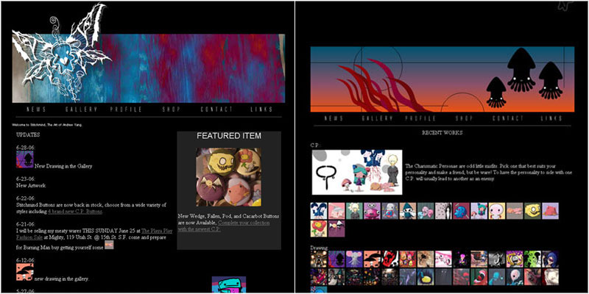Image resolution: width=589 pixels, height=294 pixels.
Task: Go to NEWS in the right page menu
Action: pyautogui.click(x=334, y=118)
